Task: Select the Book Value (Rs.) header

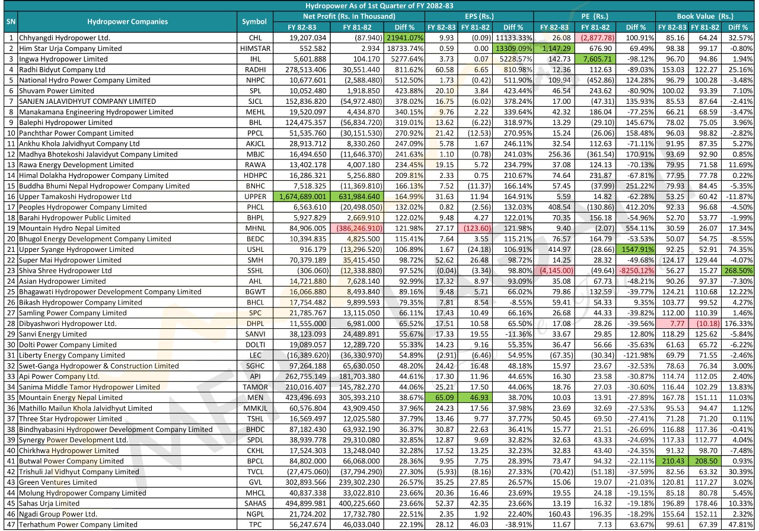Action: (x=704, y=17)
